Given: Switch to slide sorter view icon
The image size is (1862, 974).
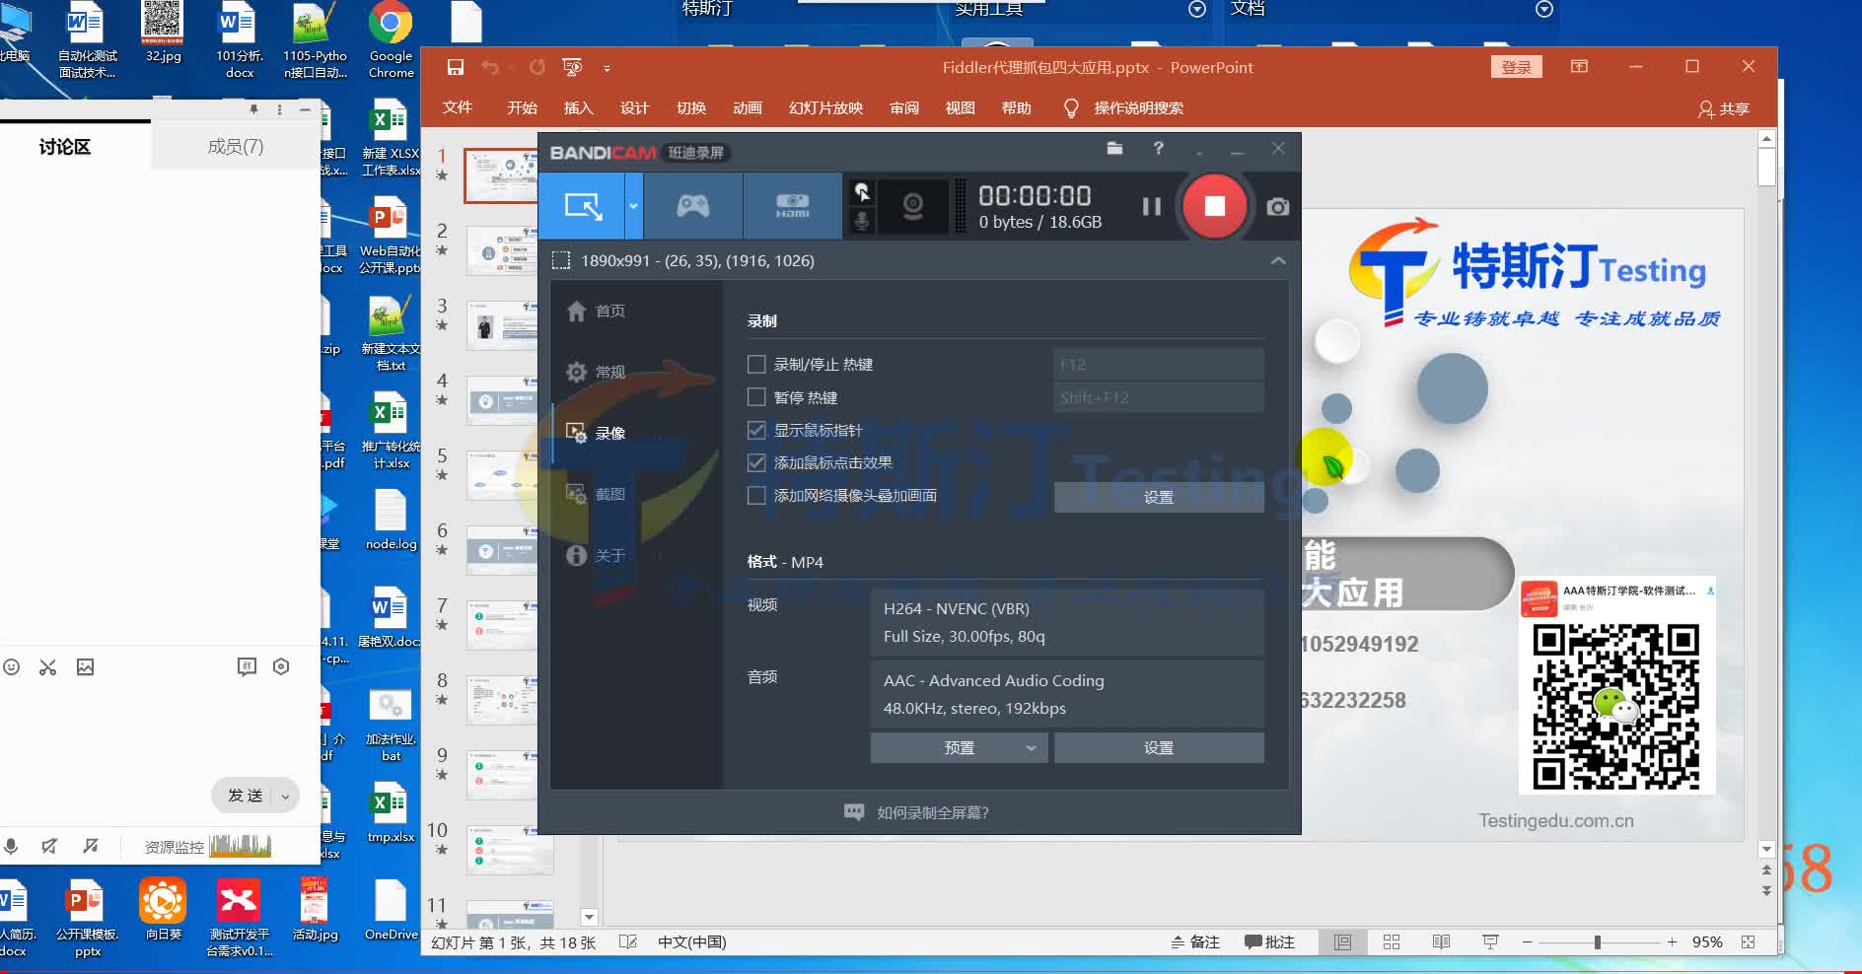Looking at the screenshot, I should (x=1392, y=941).
